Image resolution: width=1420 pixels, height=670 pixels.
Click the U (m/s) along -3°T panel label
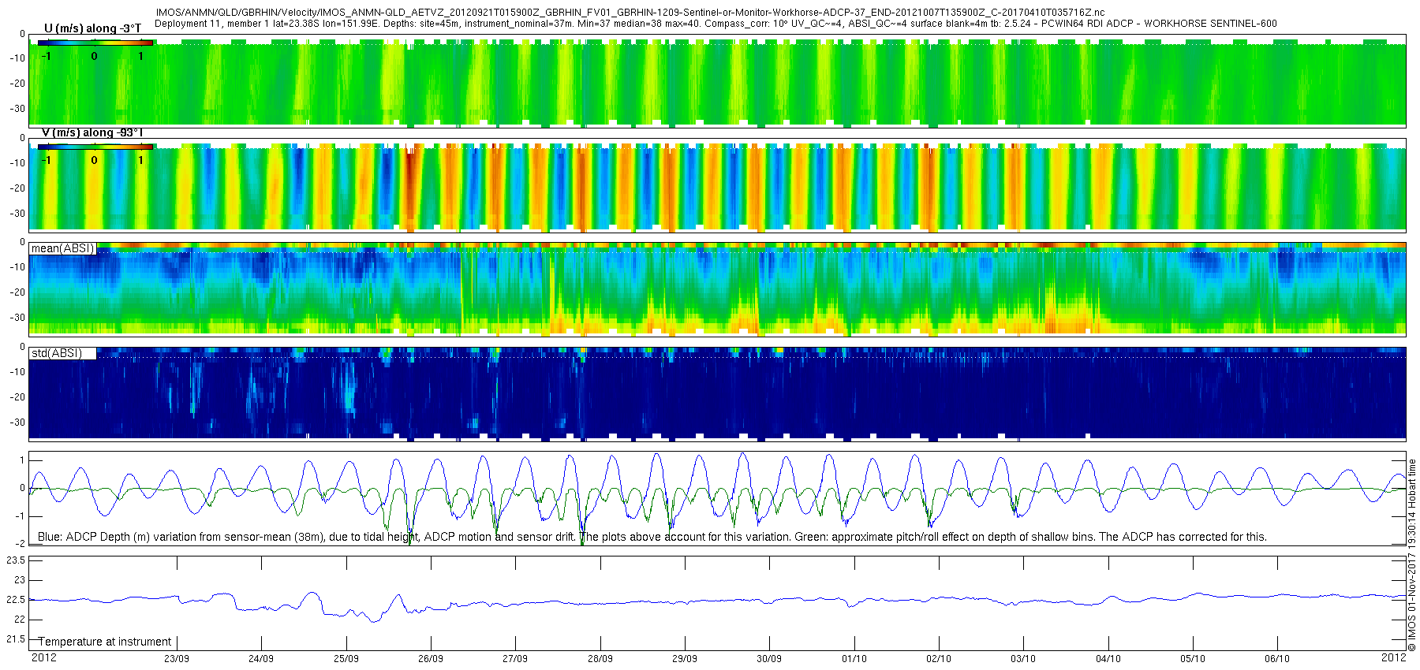(92, 28)
